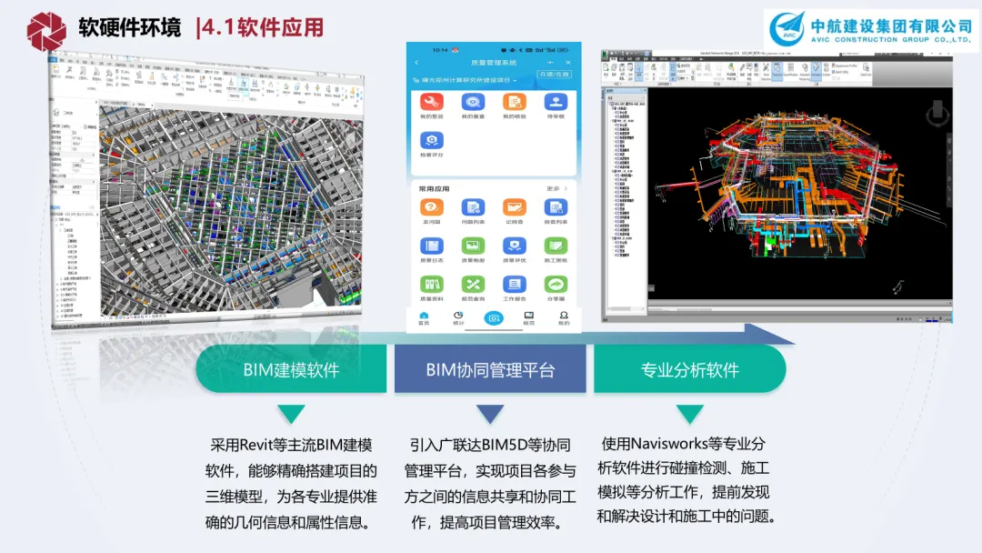Open the three-dot menu in app header
Viewport: 982px width, 553px height.
pos(550,63)
